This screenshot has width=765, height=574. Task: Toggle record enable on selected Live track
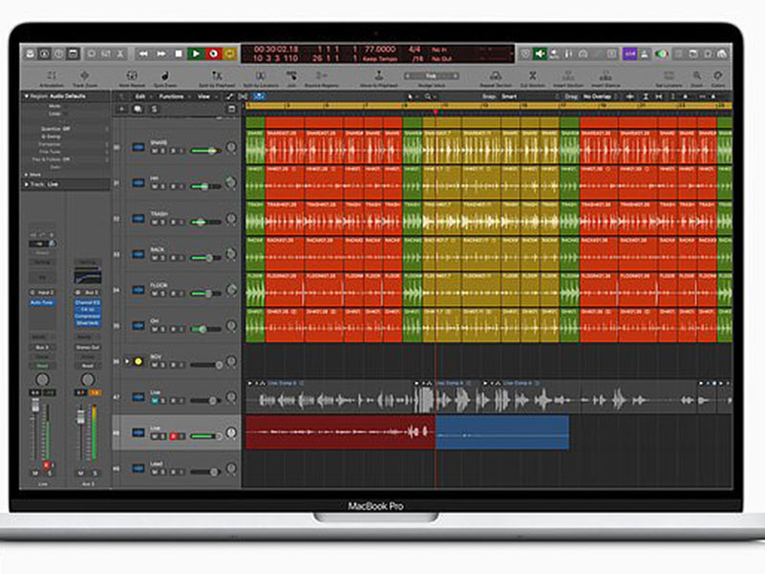tap(173, 436)
